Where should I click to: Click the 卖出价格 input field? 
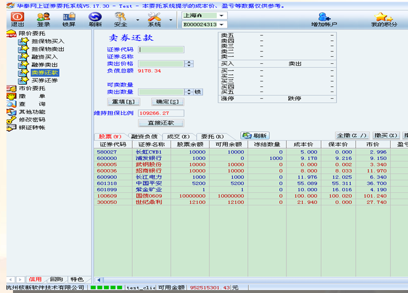tap(161, 64)
